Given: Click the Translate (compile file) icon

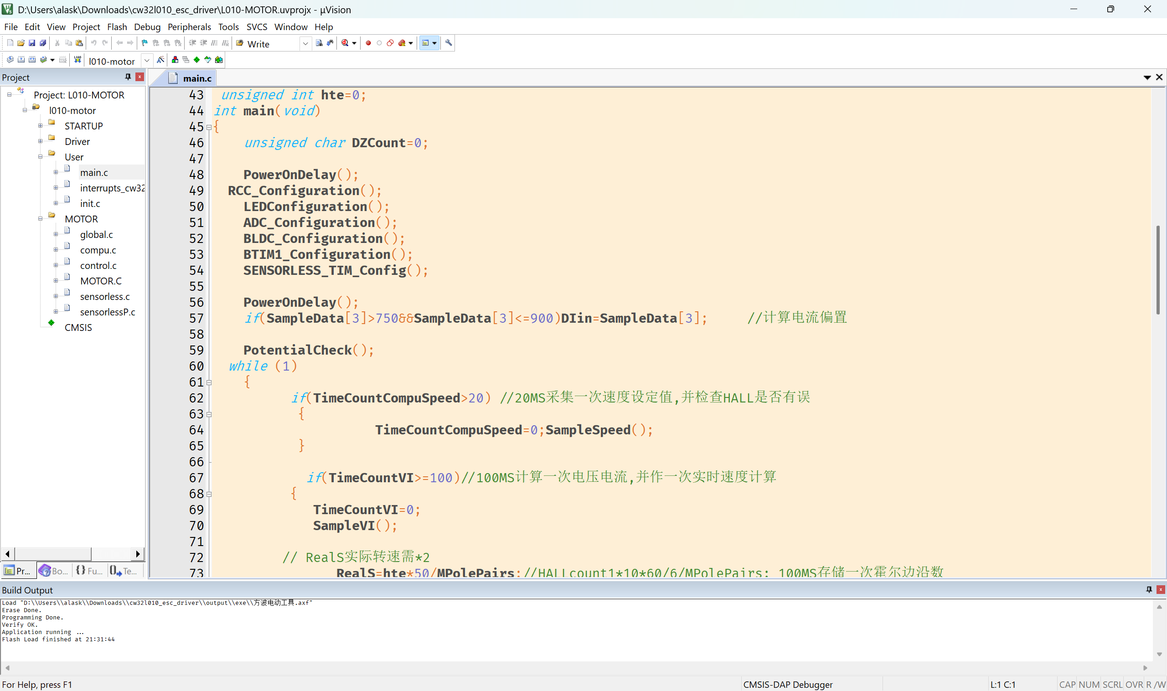Looking at the screenshot, I should (x=10, y=60).
